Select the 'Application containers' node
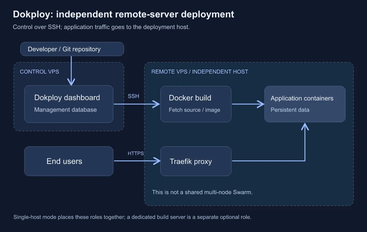Image resolution: width=367 pixels, height=232 pixels. (305, 104)
